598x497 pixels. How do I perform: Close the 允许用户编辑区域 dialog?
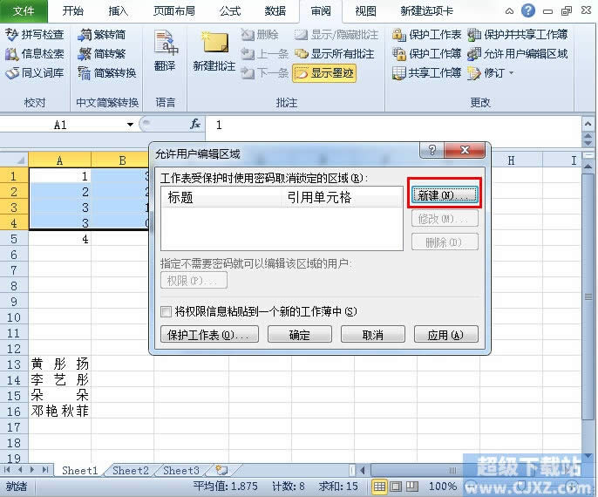coord(465,149)
